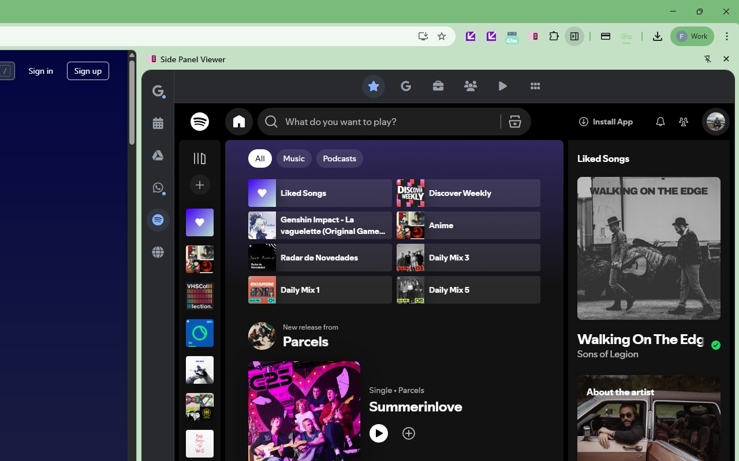The image size is (739, 461).
Task: Open the Google shortcut in the side rail
Action: point(158,91)
